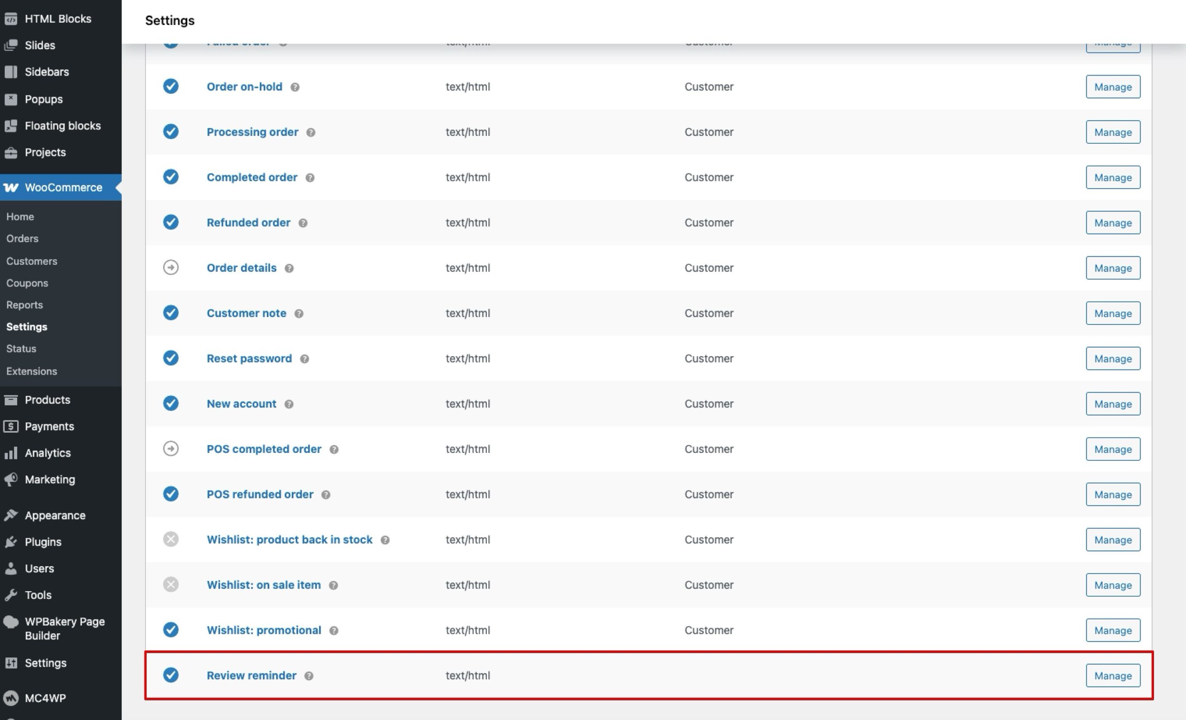Open the Products menu in sidebar

tap(47, 400)
